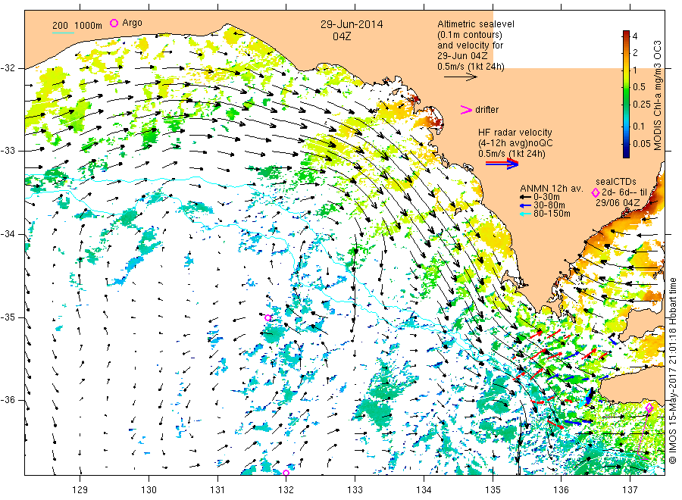Click the '-32' latitude axis label
This screenshot has width=682, height=500.
click(x=8, y=68)
